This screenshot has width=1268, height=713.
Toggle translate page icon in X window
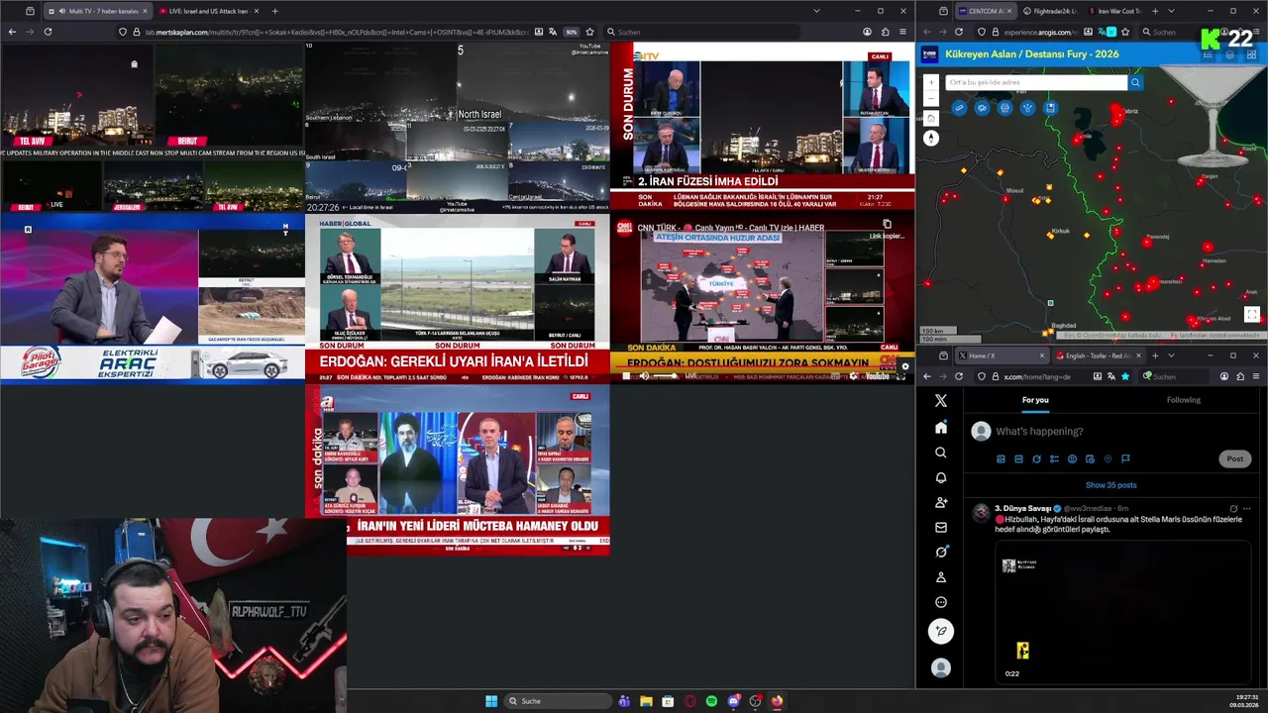[1111, 376]
